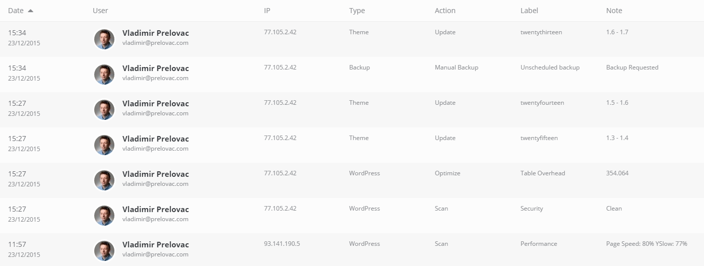704x266 pixels.
Task: Sort by the IP column header
Action: [x=267, y=11]
